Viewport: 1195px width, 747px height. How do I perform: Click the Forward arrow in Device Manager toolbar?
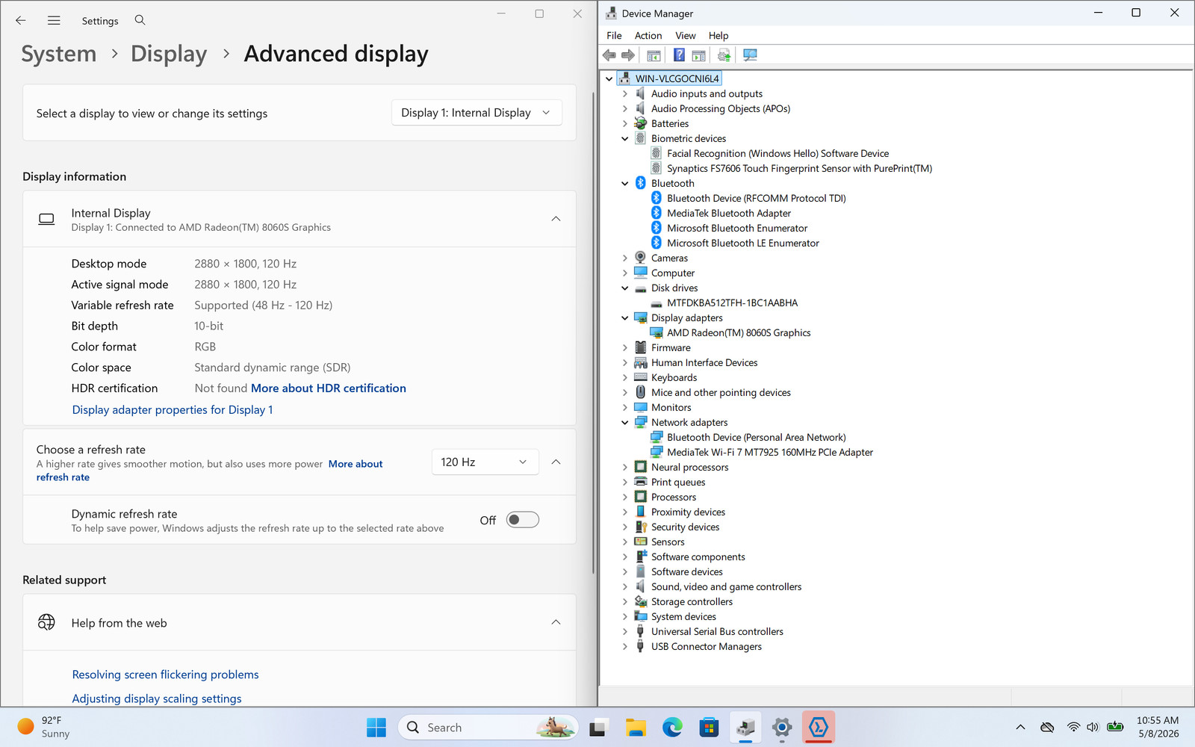[628, 55]
